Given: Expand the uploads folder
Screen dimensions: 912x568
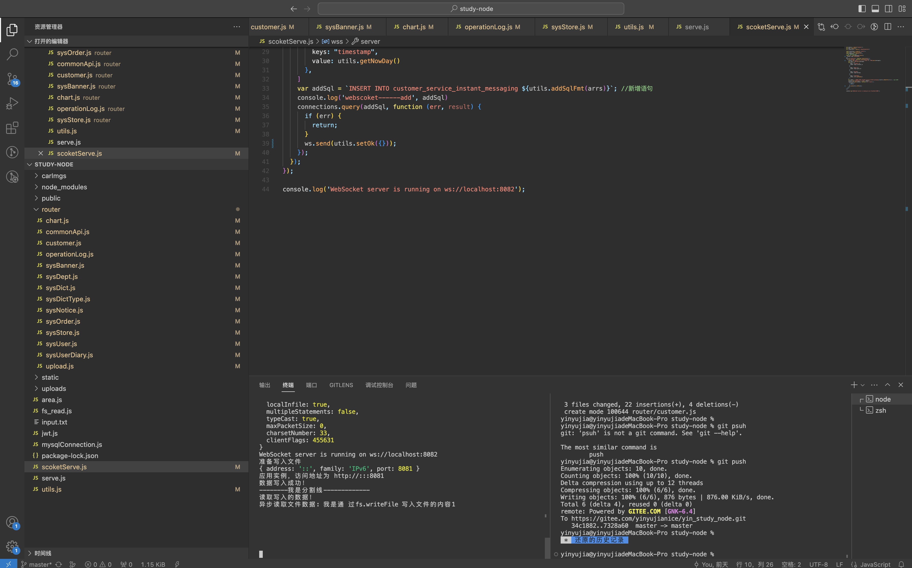Looking at the screenshot, I should point(136,388).
